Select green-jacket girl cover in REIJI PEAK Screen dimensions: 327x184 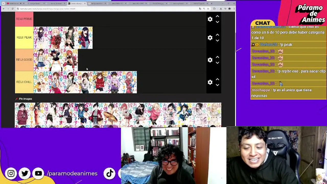(71, 38)
